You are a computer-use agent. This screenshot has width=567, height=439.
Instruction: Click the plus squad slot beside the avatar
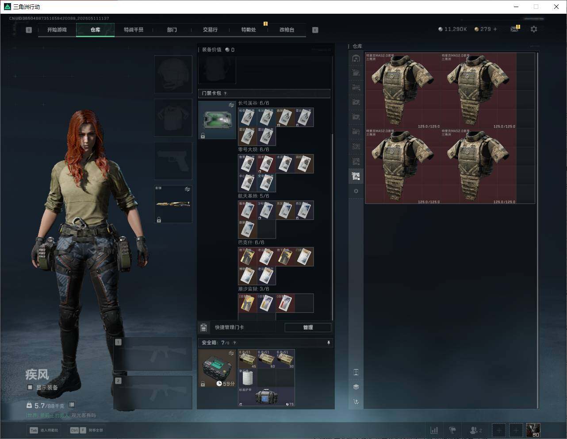pyautogui.click(x=516, y=430)
